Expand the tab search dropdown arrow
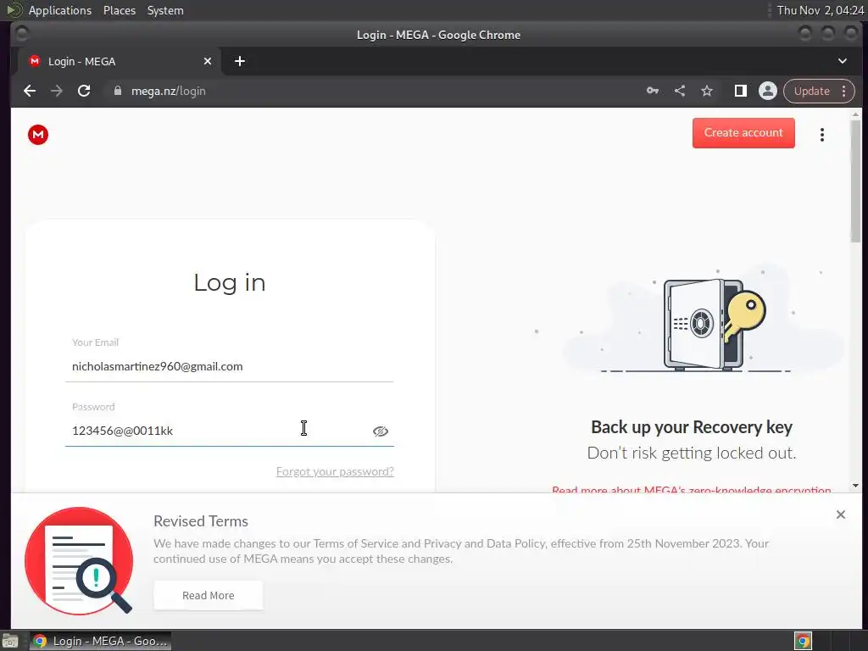Image resolution: width=868 pixels, height=651 pixels. point(842,61)
